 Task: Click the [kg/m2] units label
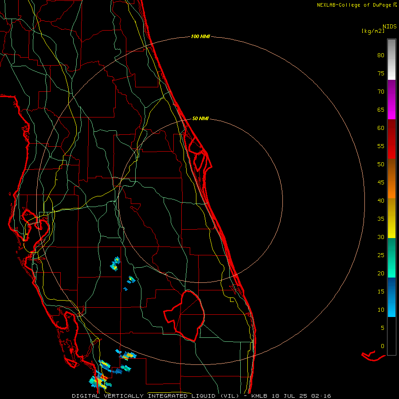click(373, 31)
